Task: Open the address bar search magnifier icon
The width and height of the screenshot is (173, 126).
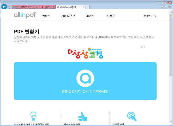Action: [x=37, y=7]
